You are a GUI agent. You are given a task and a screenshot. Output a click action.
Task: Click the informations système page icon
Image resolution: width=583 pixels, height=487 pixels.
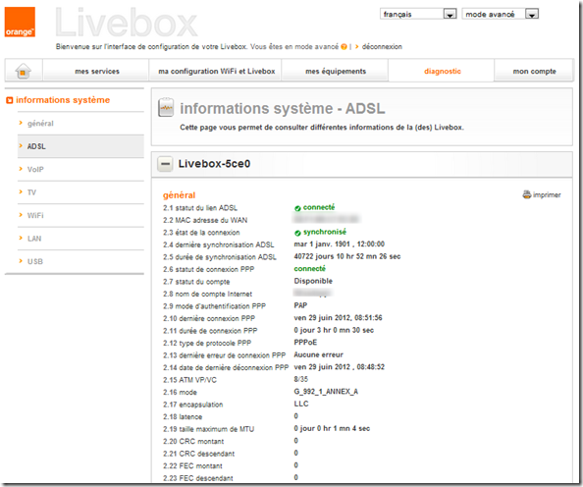tap(166, 108)
